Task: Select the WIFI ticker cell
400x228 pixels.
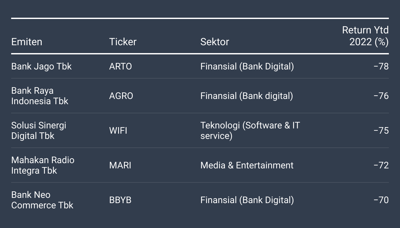Action: pyautogui.click(x=118, y=130)
